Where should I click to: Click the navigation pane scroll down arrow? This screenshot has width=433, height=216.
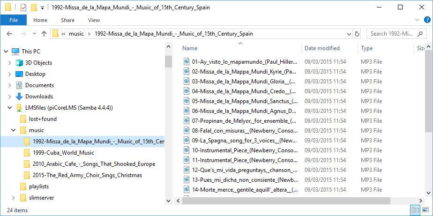click(x=168, y=201)
